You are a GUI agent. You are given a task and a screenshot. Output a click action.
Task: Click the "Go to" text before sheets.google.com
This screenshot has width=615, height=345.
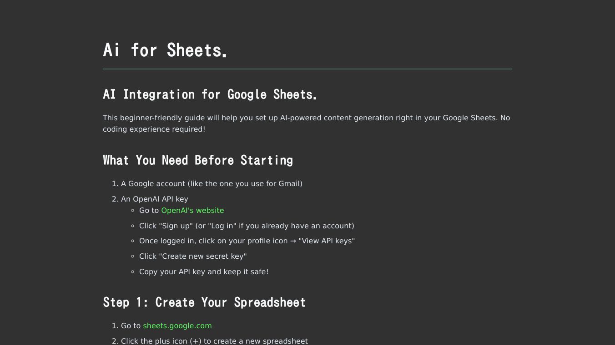click(x=131, y=326)
